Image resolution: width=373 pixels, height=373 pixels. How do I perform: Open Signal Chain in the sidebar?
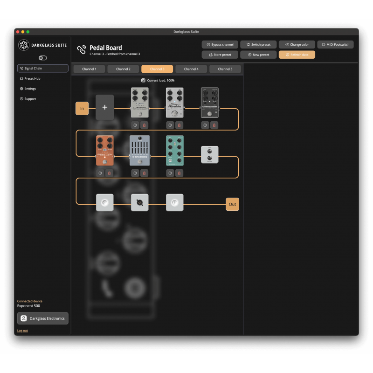pos(43,68)
